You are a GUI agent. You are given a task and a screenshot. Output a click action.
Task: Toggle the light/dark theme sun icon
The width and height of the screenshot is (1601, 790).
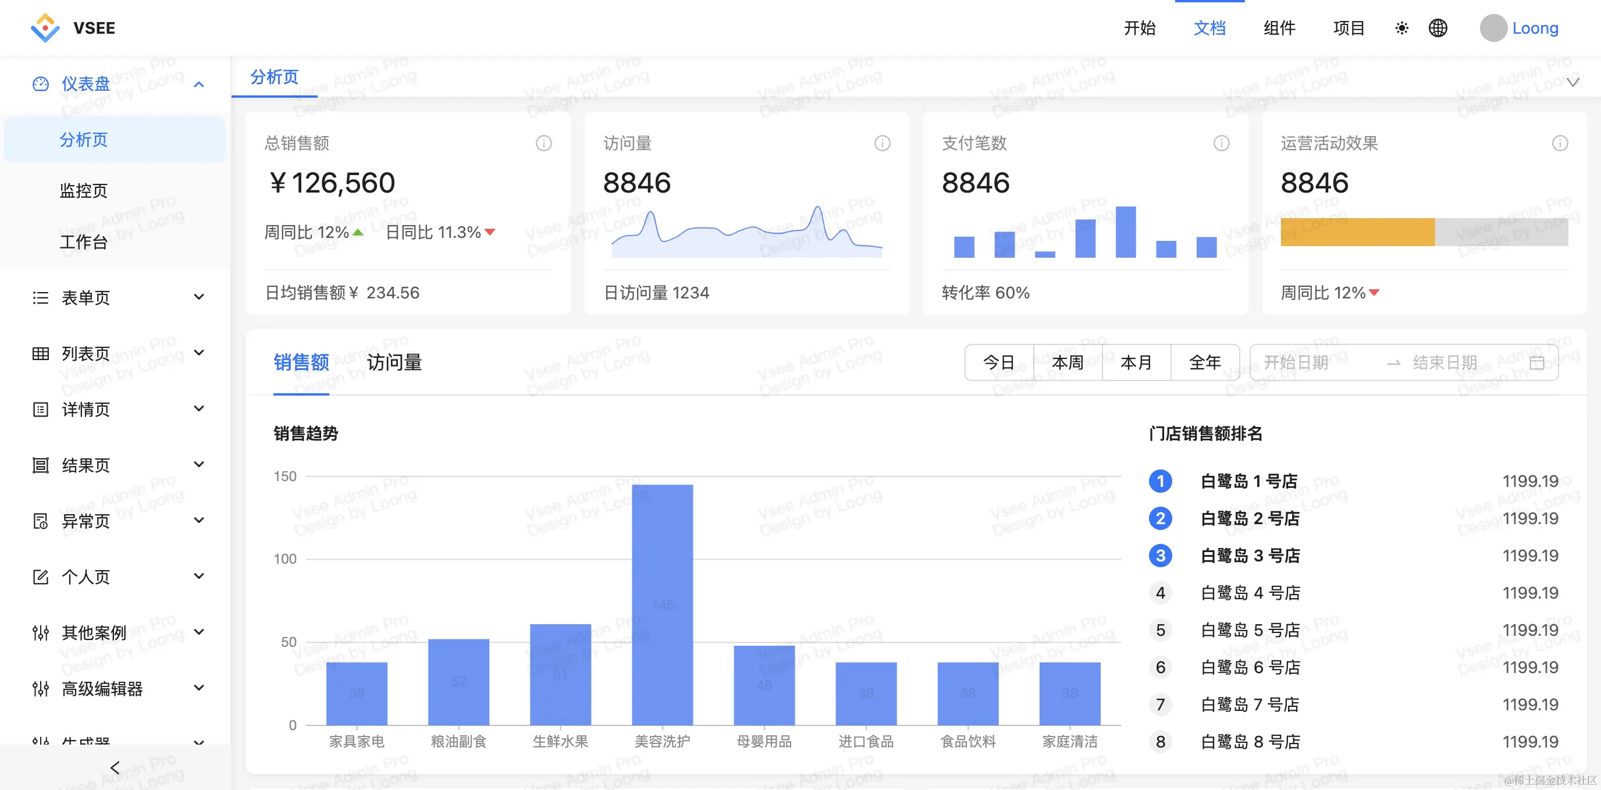[x=1401, y=28]
